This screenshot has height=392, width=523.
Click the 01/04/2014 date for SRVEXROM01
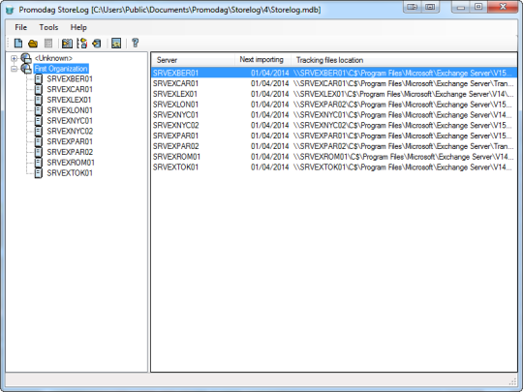coord(269,157)
